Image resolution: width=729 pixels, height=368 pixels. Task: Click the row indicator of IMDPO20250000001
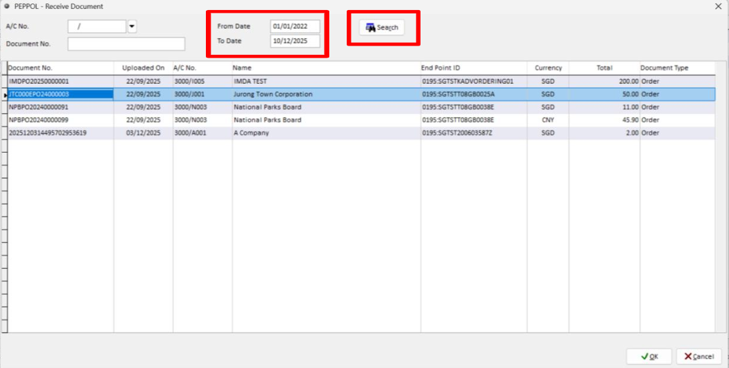pyautogui.click(x=4, y=81)
